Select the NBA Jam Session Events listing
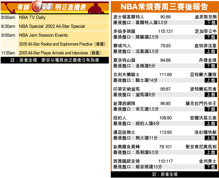The width and height of the screenshot is (219, 178). [44, 35]
